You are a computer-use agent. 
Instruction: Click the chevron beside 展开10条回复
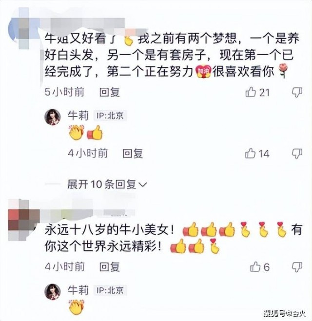point(143,185)
